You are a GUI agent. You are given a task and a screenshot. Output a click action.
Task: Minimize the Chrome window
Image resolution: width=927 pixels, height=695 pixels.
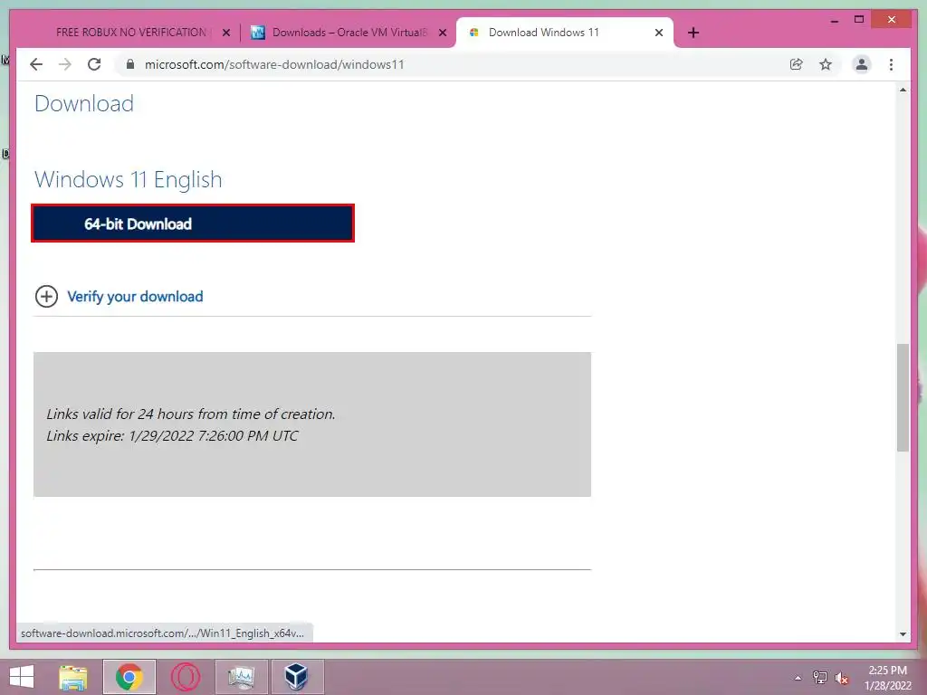[x=834, y=20]
